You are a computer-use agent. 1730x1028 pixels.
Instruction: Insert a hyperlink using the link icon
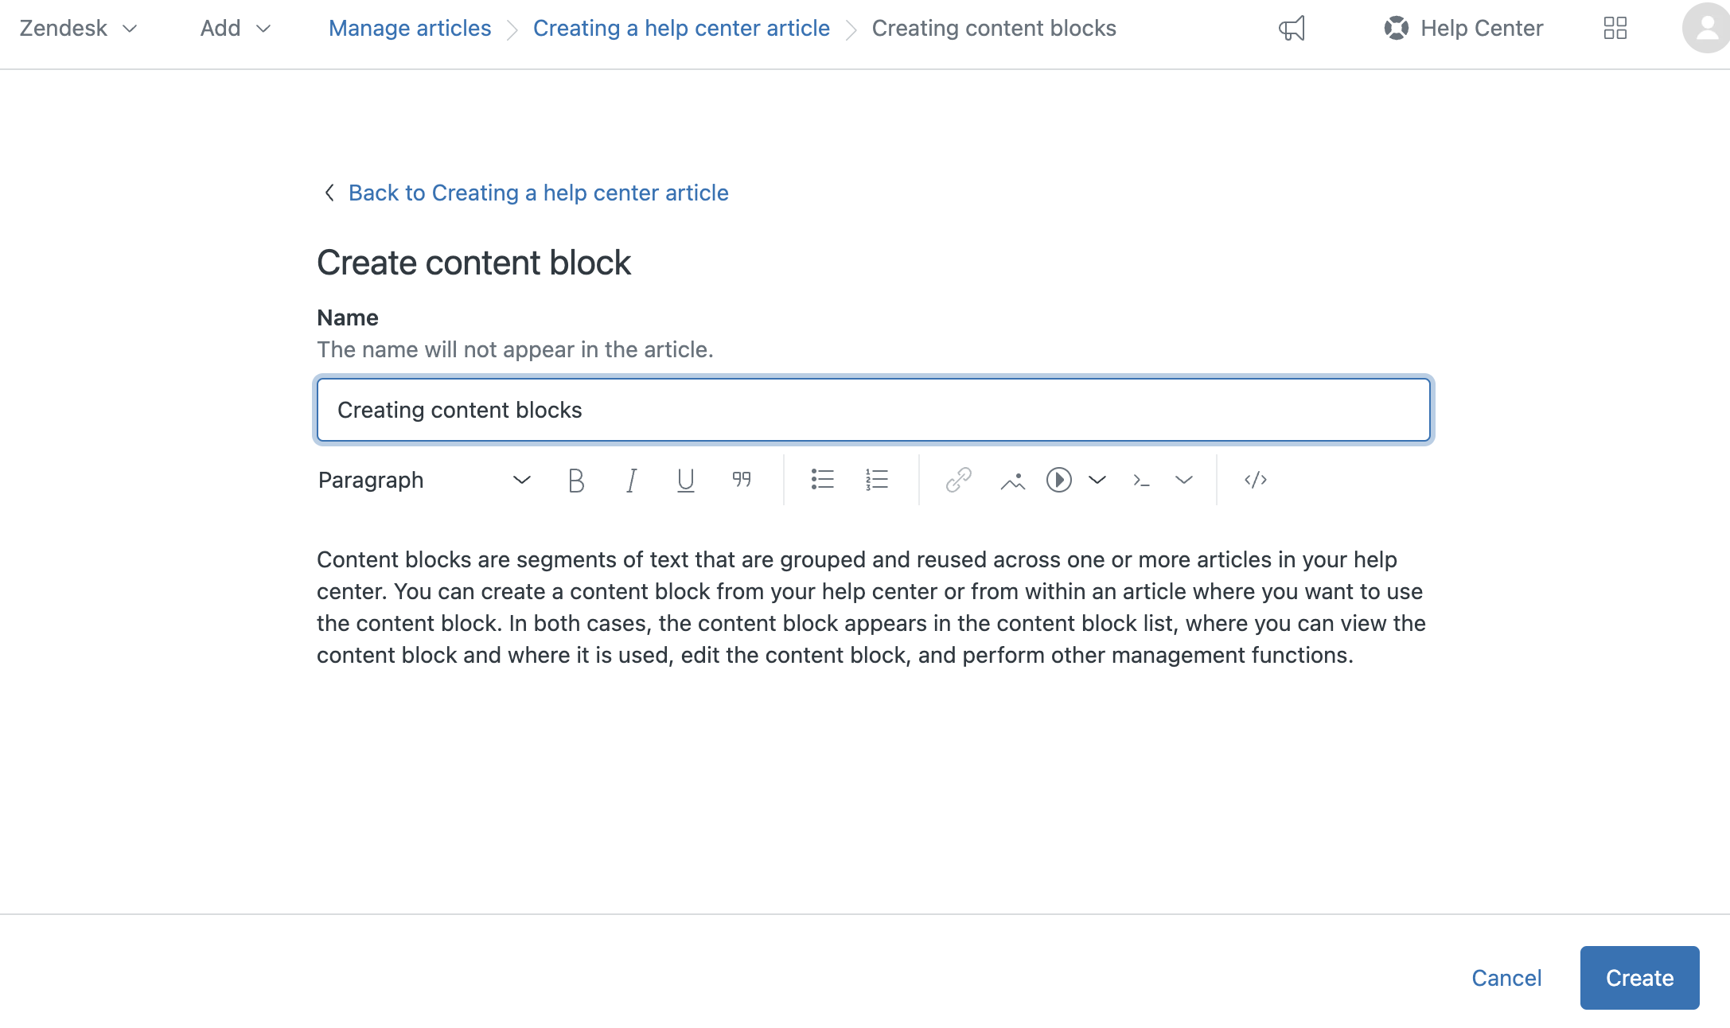957,480
